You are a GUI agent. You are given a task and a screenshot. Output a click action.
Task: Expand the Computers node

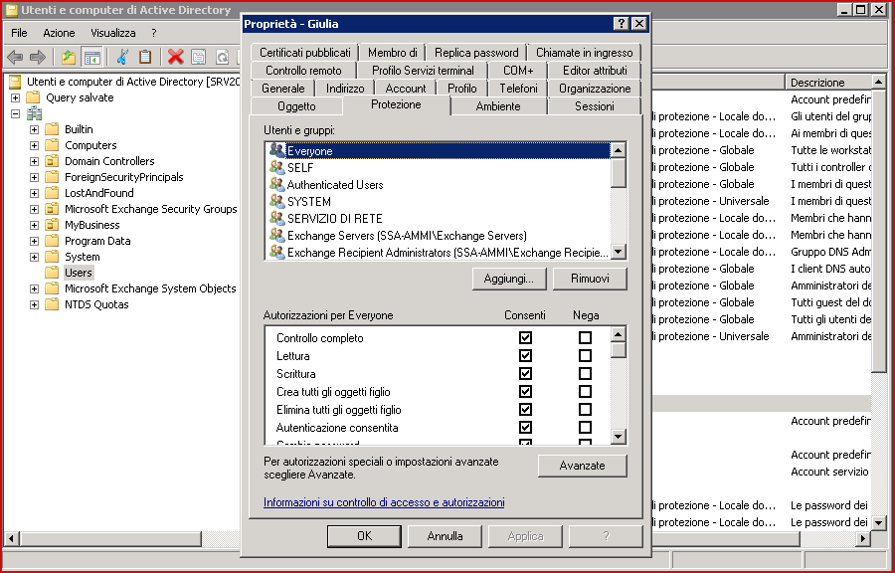34,145
